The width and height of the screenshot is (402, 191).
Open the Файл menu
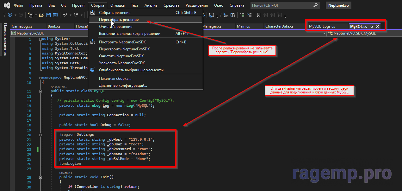tap(18, 5)
